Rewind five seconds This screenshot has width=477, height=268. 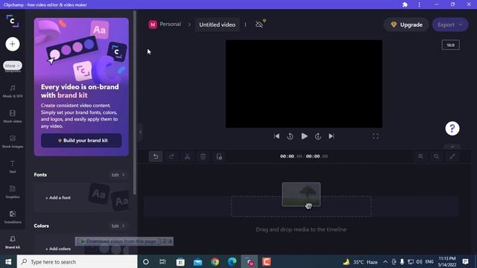point(290,136)
